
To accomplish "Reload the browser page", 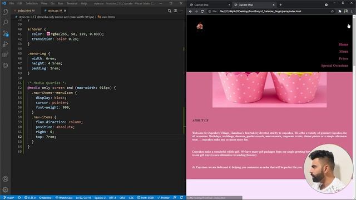I will 202,11.
